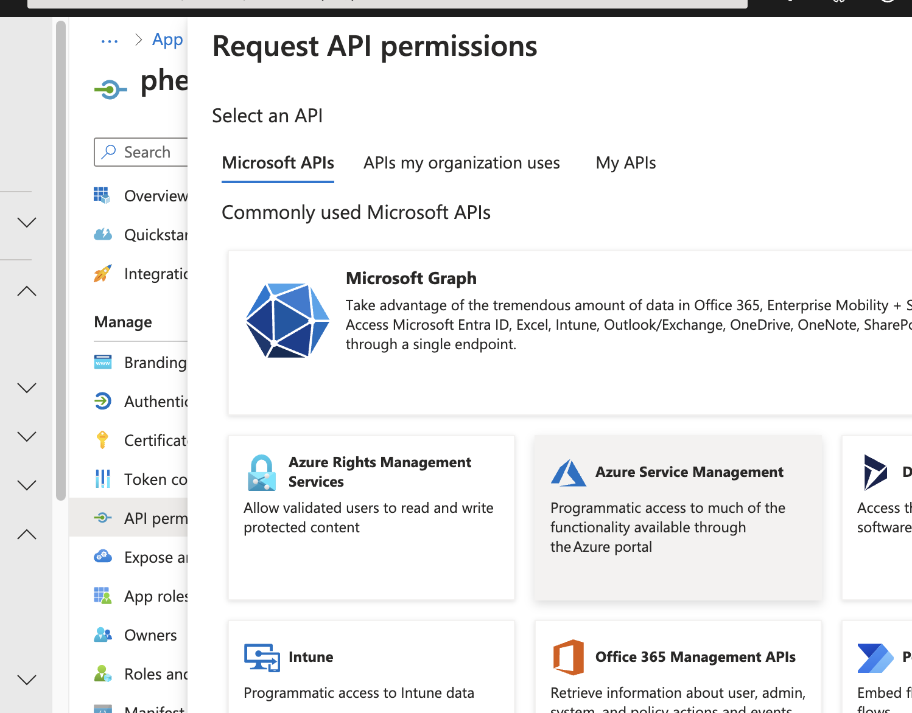Collapse the lower up chevron in left rail
This screenshot has height=713, width=912.
pyautogui.click(x=27, y=534)
